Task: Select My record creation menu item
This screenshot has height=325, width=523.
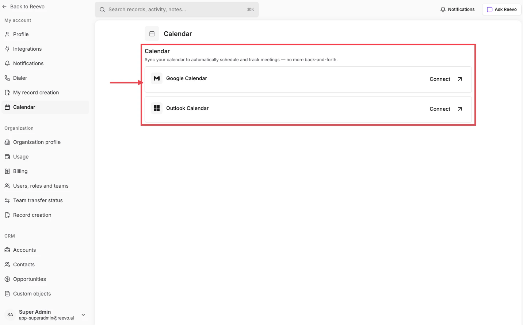Action: 45,93
